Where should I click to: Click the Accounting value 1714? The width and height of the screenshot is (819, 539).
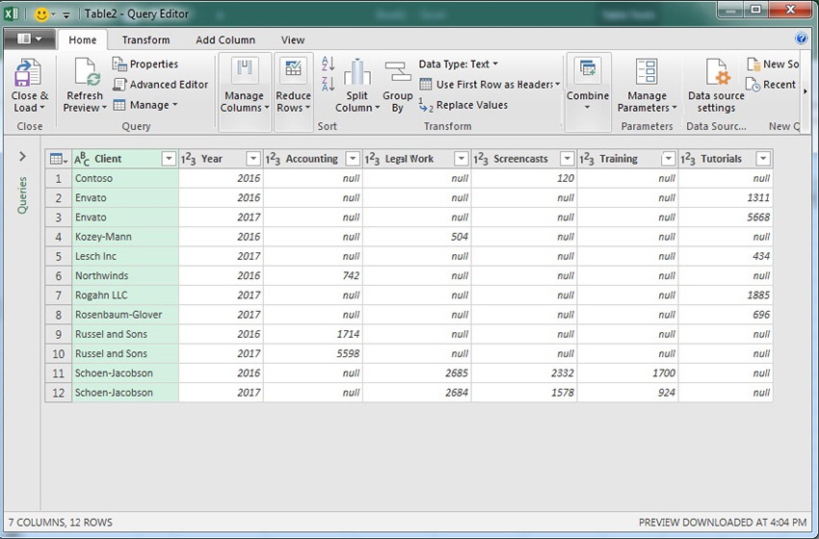click(x=313, y=334)
